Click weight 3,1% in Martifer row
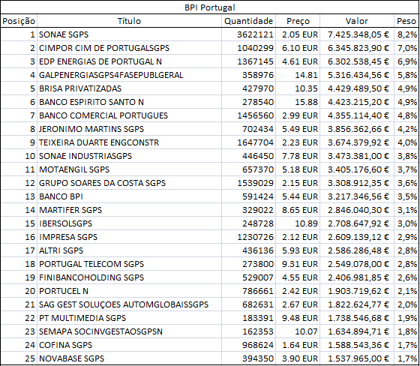This screenshot has width=420, height=366. [406, 210]
